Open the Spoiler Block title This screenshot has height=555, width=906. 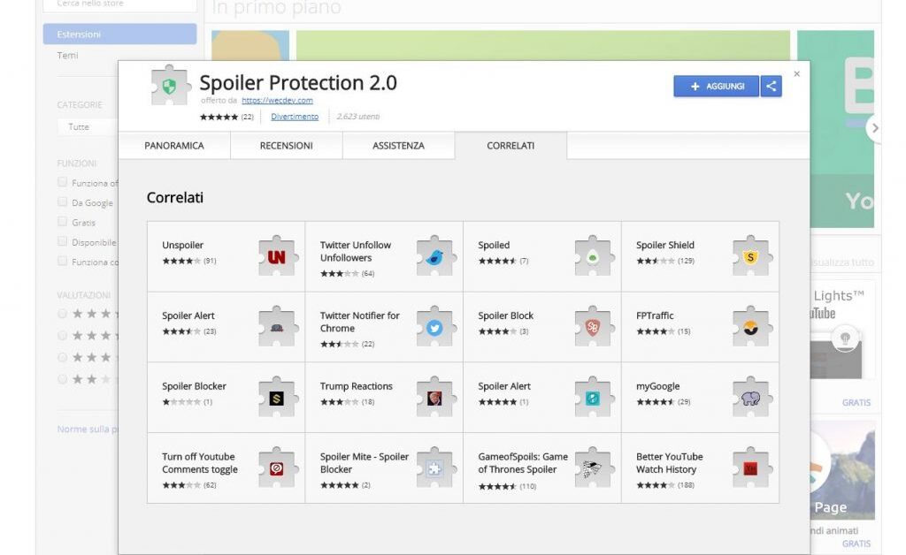coord(505,316)
